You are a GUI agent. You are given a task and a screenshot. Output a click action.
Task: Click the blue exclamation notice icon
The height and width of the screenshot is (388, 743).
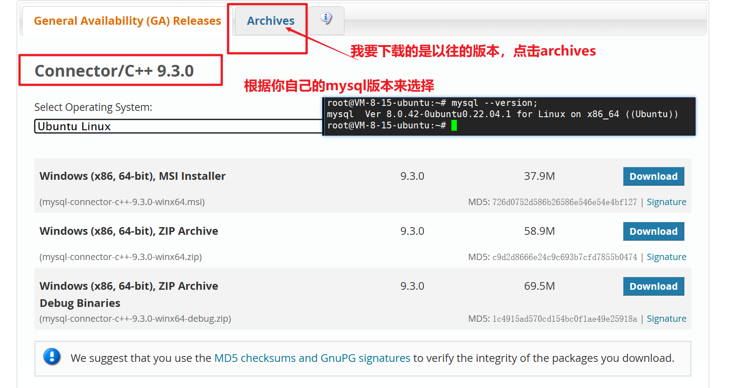[x=52, y=356]
